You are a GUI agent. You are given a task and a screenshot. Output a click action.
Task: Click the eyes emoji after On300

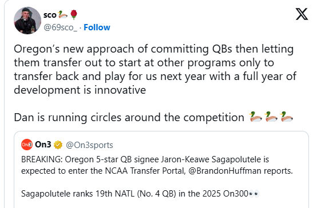[254, 194]
